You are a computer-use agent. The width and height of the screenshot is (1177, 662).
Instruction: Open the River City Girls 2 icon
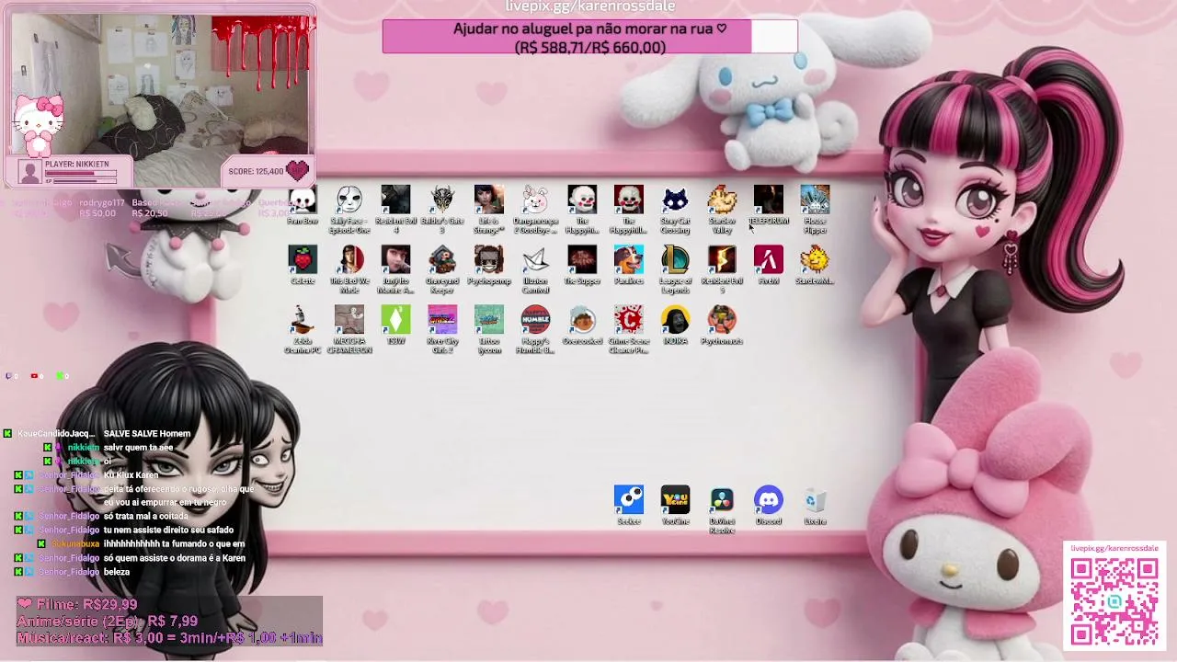[x=442, y=329]
